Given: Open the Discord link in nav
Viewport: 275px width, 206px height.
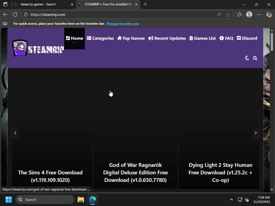Looking at the screenshot, I should click(247, 38).
